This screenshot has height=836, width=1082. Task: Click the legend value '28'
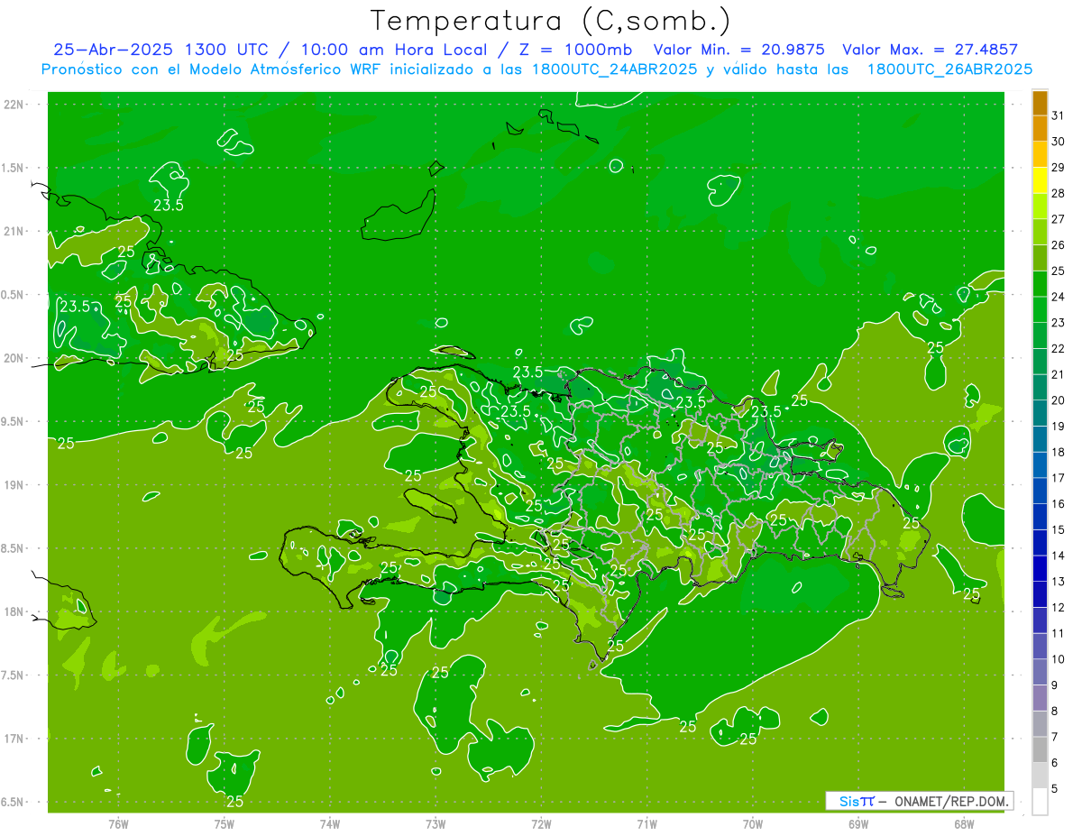click(x=1058, y=193)
